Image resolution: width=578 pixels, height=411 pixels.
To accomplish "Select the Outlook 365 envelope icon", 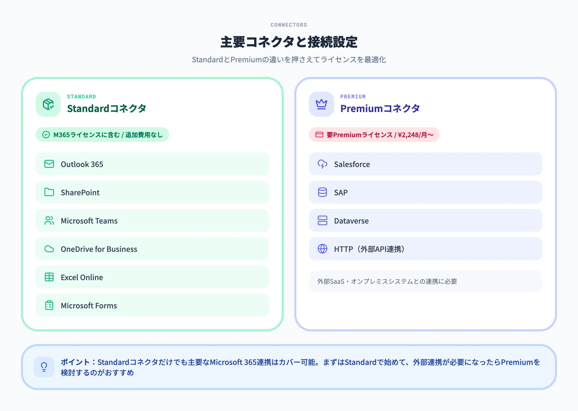I will 49,164.
